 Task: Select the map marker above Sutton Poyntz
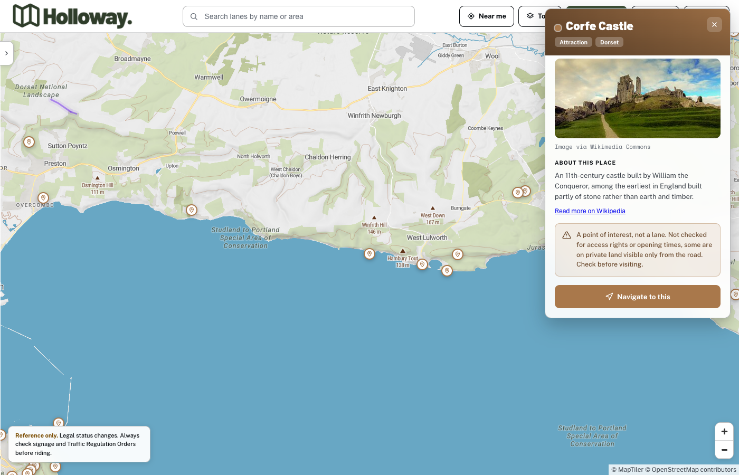point(29,142)
